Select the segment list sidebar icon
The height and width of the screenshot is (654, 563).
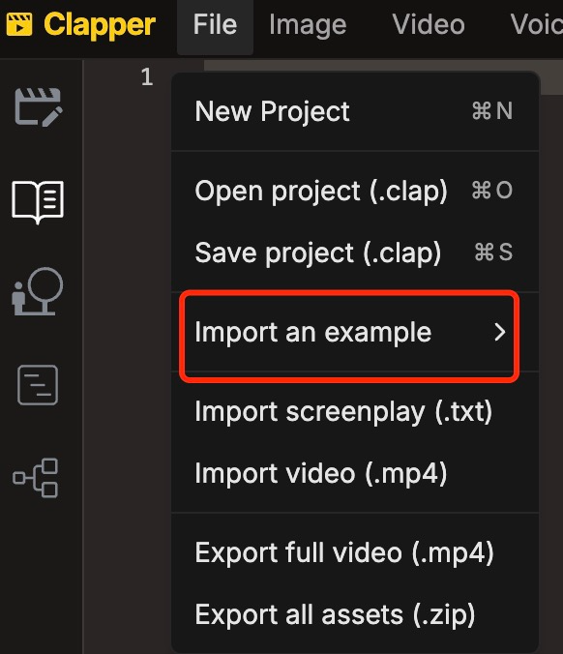click(x=38, y=385)
